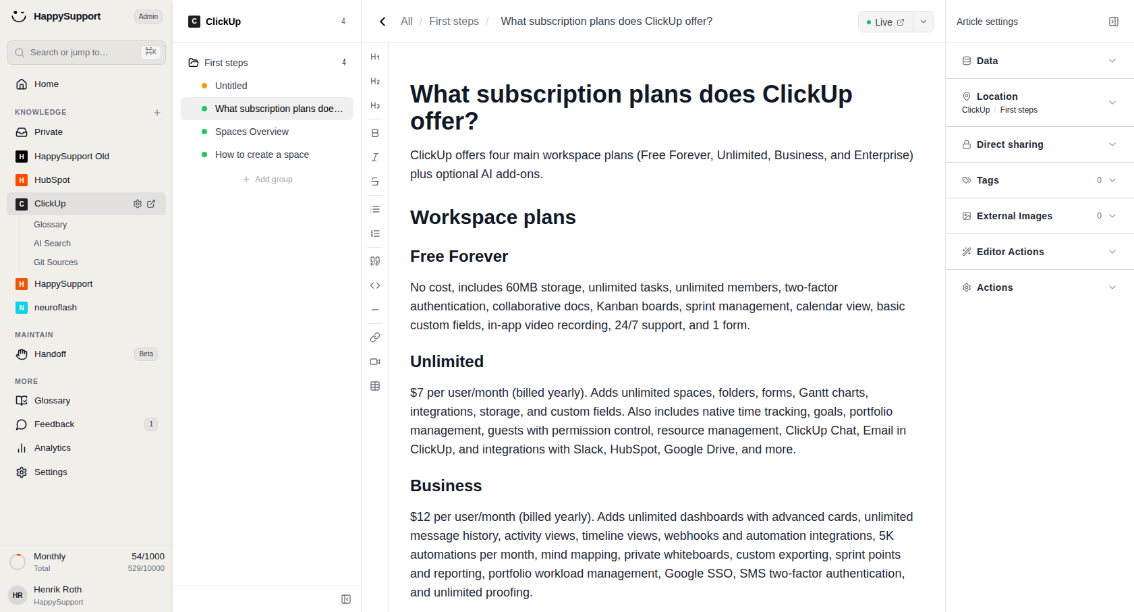Viewport: 1134px width, 612px height.
Task: Click Add group
Action: point(267,179)
